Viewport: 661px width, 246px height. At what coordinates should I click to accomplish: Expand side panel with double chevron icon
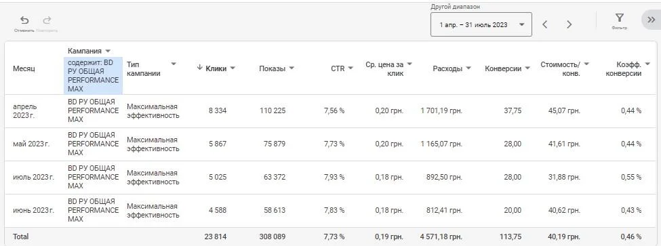(652, 20)
